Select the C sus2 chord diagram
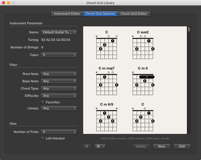The width and height of the screenshot is (201, 160). (x=143, y=48)
